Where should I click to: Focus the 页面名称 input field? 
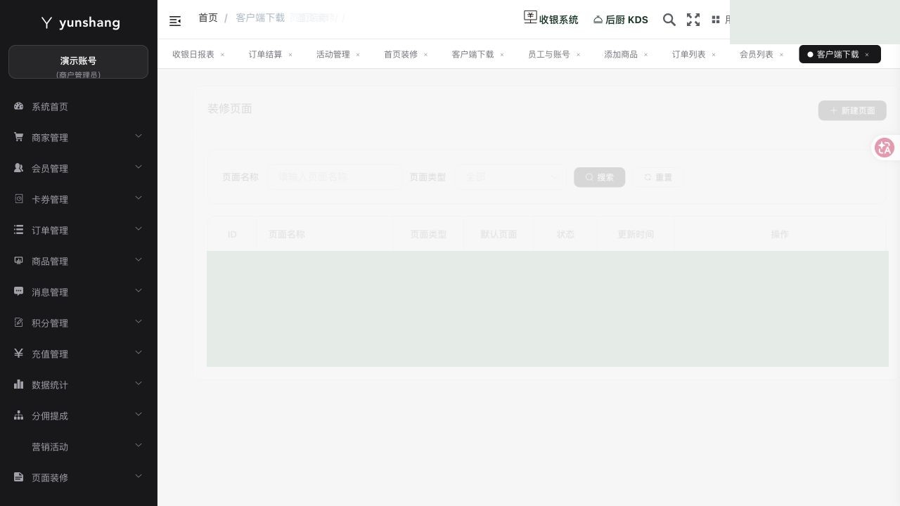click(x=334, y=177)
